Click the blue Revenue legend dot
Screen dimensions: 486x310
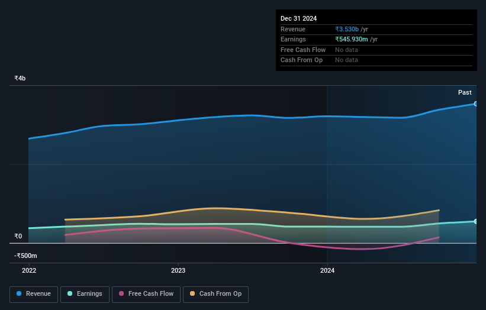19,293
